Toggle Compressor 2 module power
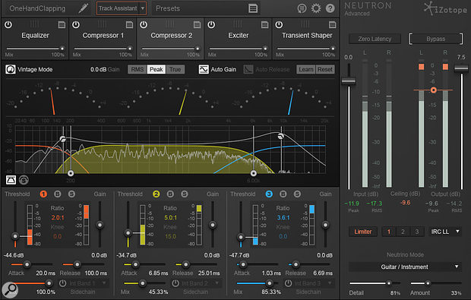Screen dimensions: 471x300 [144, 24]
